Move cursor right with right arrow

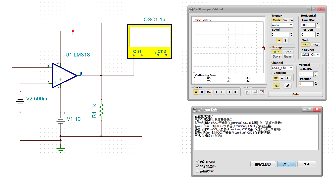point(222,92)
